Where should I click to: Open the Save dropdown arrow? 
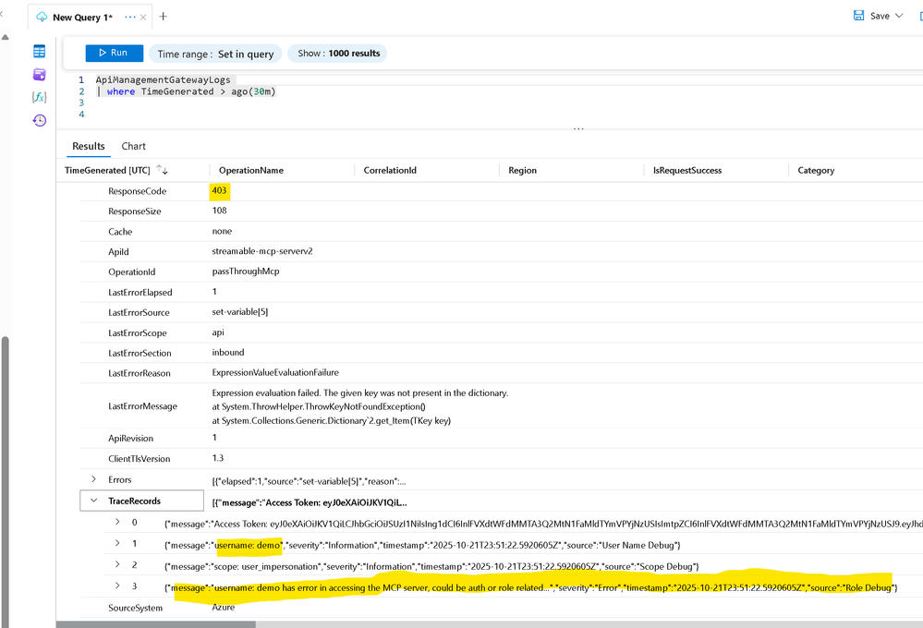pos(899,16)
